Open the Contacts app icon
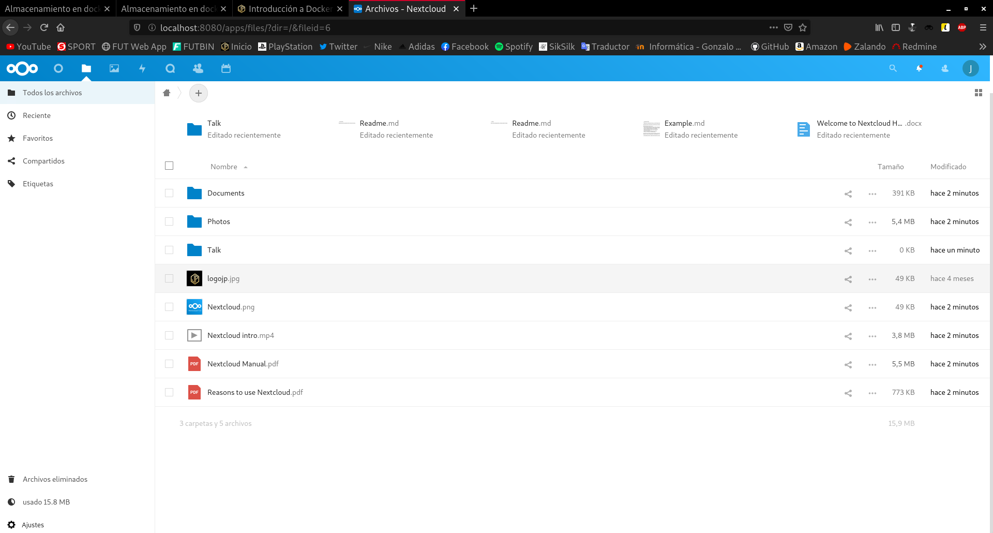 coord(198,68)
